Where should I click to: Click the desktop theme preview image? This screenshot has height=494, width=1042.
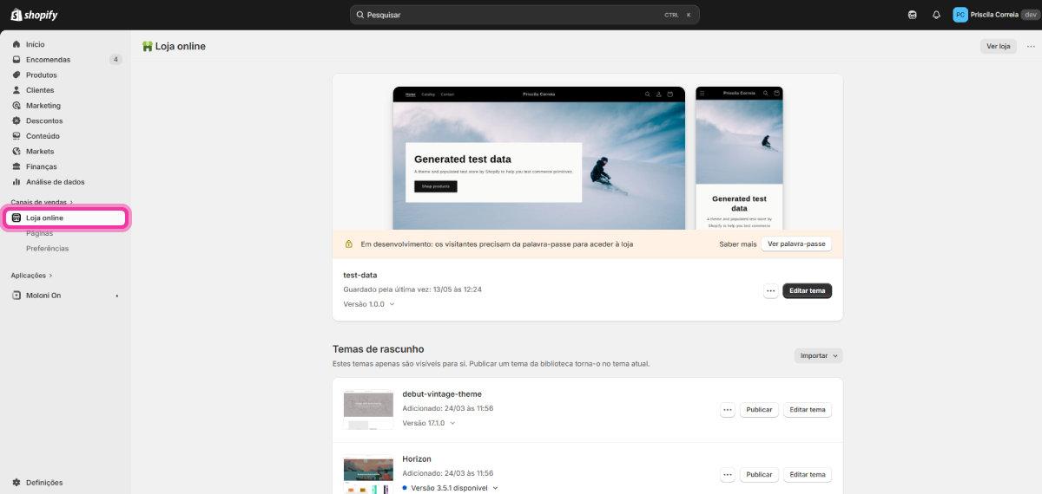pyautogui.click(x=538, y=158)
